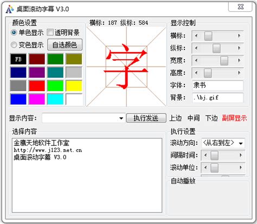The height and width of the screenshot is (224, 257).
Task: Click the 中间 position link
Action: 194,118
